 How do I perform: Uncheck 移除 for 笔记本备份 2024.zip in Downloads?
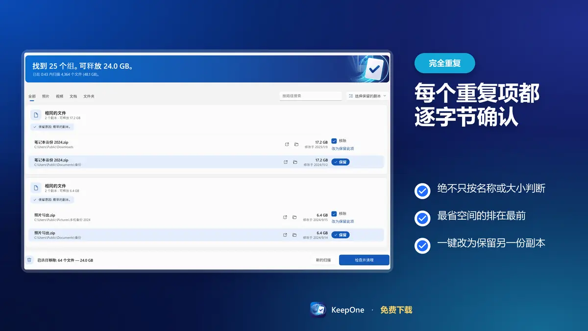[334, 141]
